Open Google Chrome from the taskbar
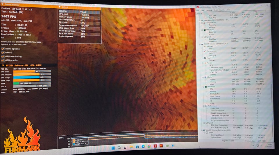 coord(149,146)
